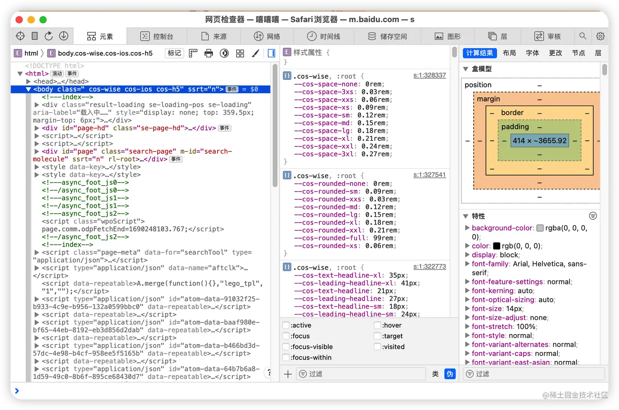Viewport: 619px width, 410px height.
Task: Toggle the device emulation mode icon
Action: tap(35, 36)
